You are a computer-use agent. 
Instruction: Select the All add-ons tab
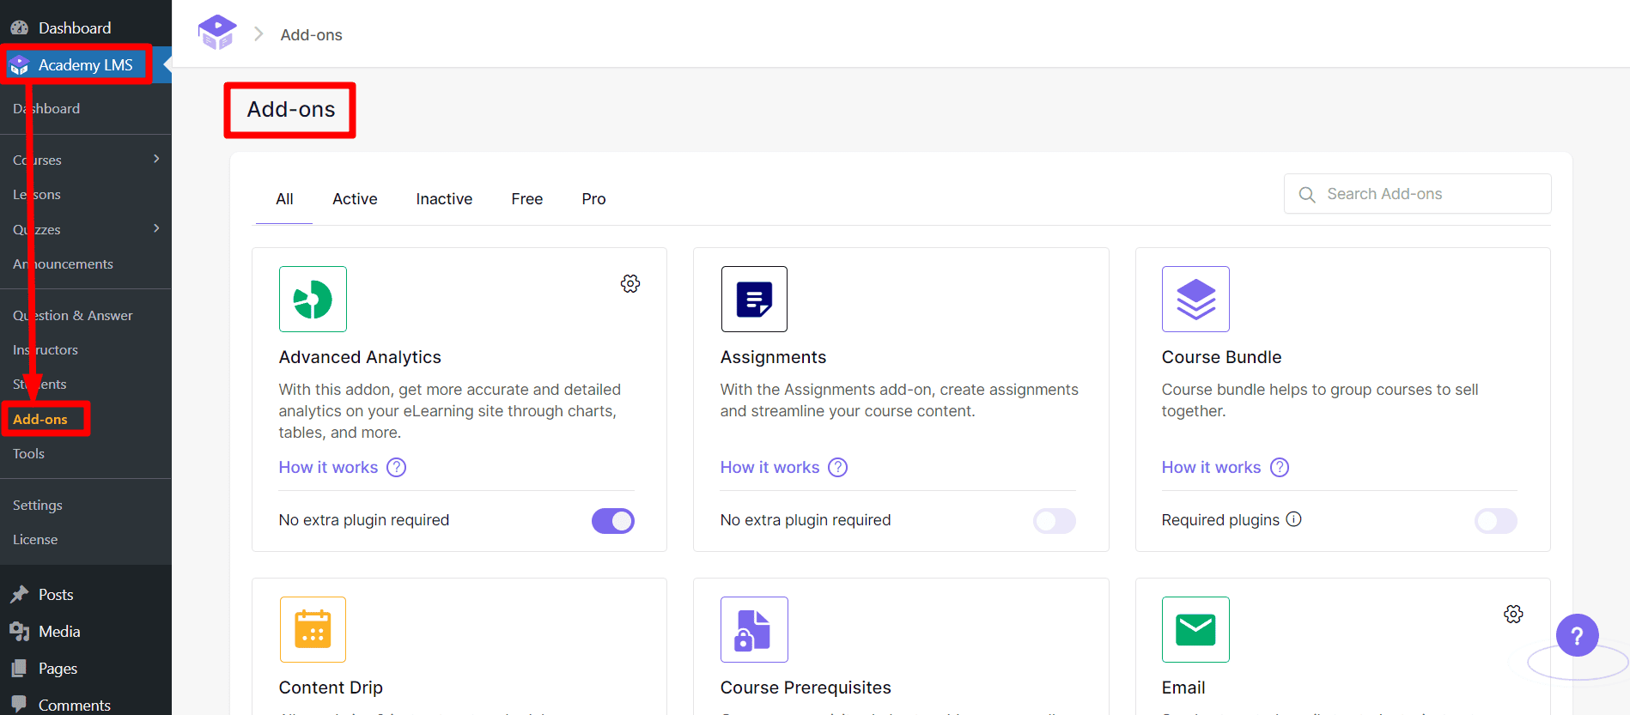(284, 199)
